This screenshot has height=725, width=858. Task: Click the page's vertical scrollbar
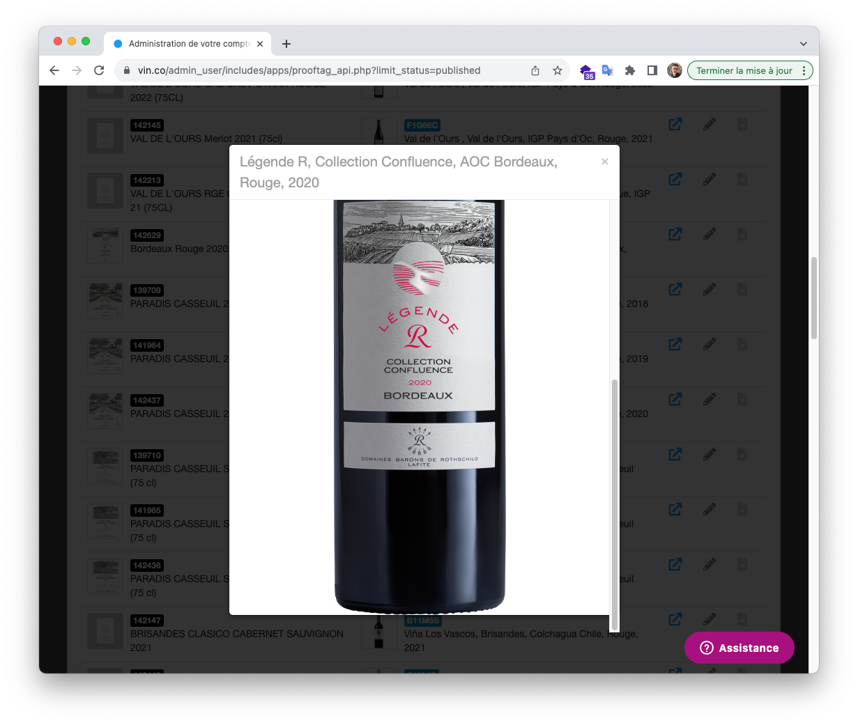pos(814,298)
